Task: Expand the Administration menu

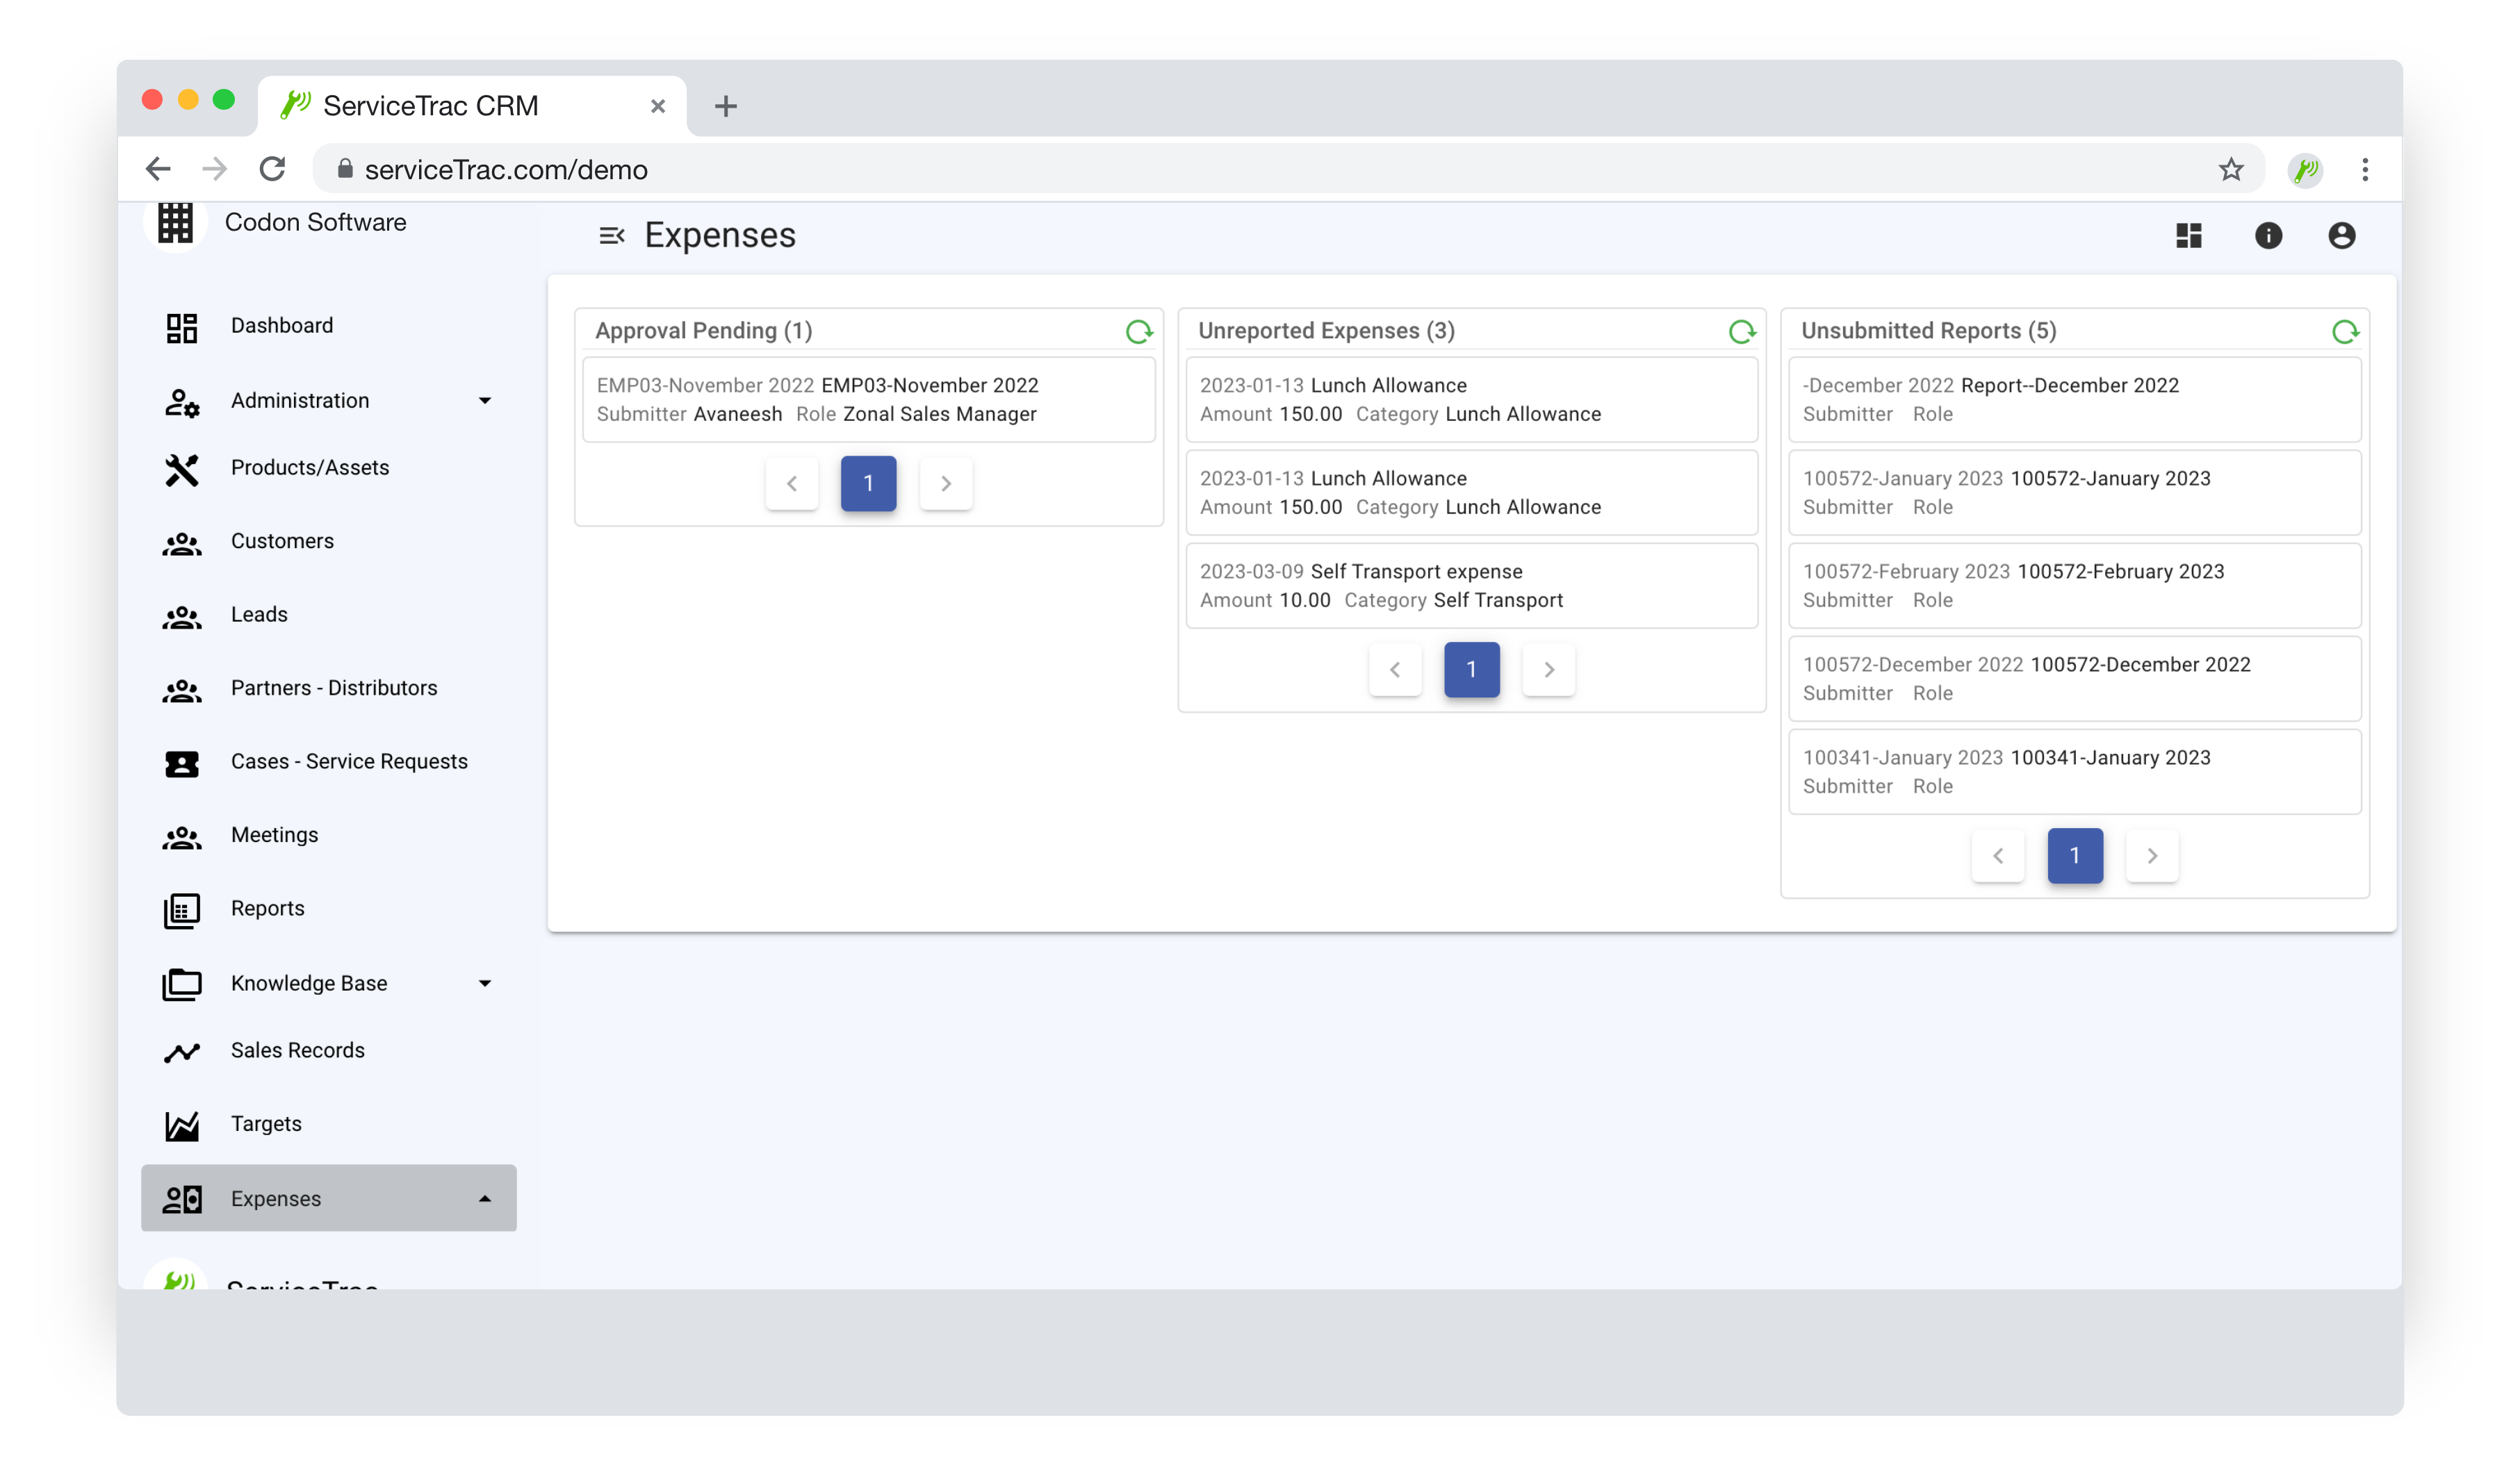Action: pyautogui.click(x=486, y=399)
